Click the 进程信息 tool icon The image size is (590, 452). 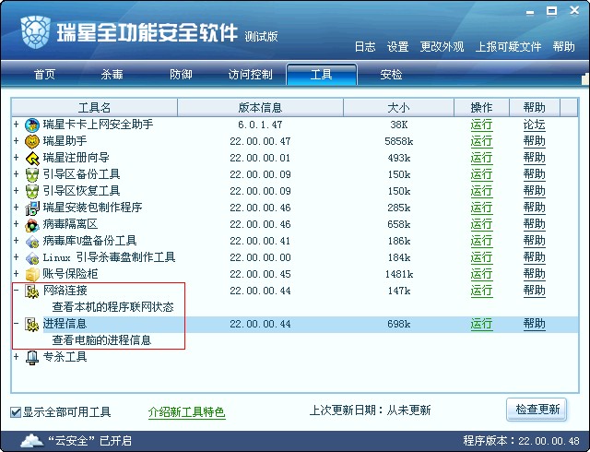coord(32,324)
